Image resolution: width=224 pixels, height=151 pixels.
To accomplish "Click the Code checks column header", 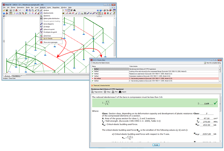I will click(x=174, y=66).
